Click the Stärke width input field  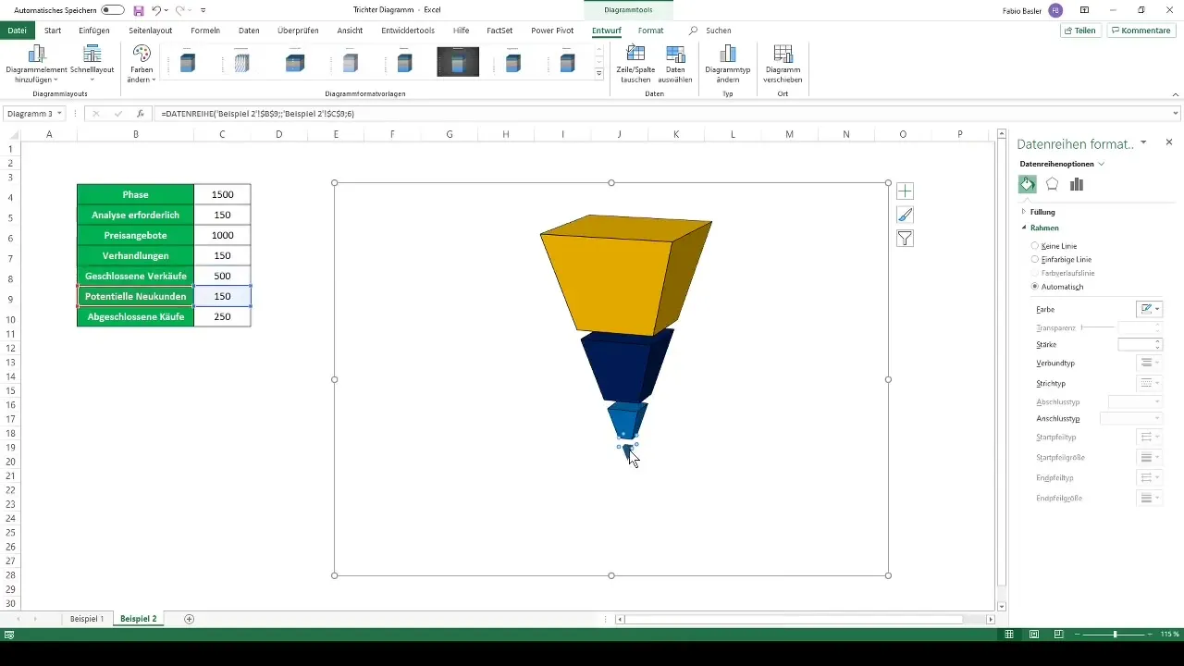[x=1135, y=344]
